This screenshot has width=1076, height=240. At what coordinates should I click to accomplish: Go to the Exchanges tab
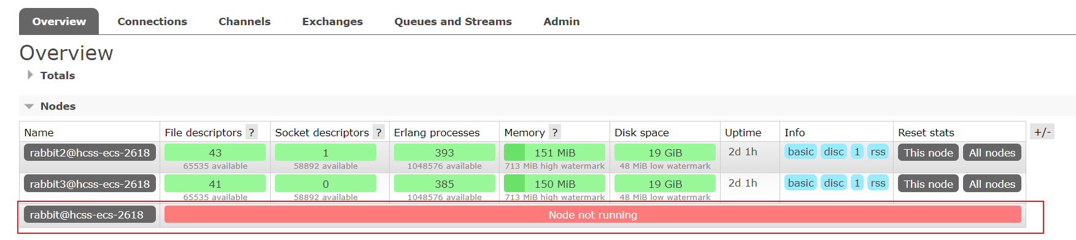tap(333, 21)
